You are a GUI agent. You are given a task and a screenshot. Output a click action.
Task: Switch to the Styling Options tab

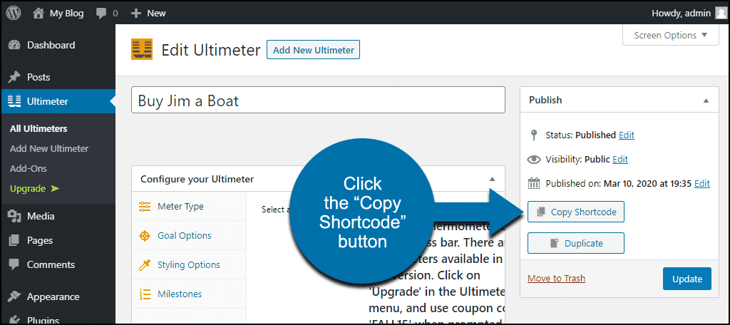(188, 264)
